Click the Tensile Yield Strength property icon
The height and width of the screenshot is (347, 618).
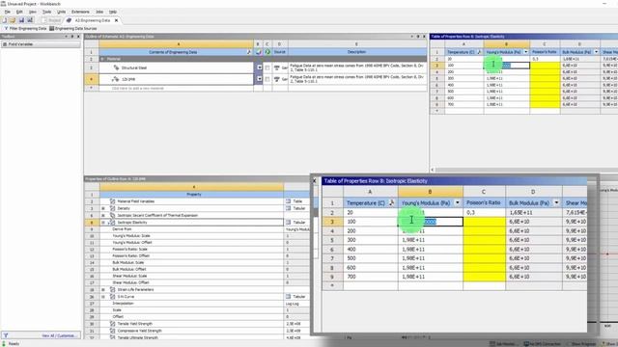[x=112, y=324]
